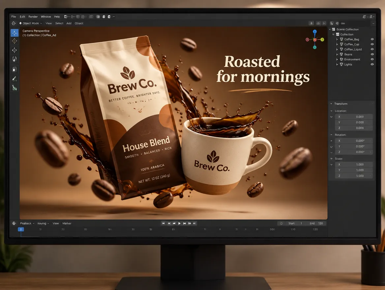Hide the Lights object
Viewport: 385px width, 290px height.
coord(372,64)
